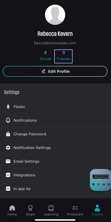
Task: Click the Edit Profile button
Action: coord(55,71)
